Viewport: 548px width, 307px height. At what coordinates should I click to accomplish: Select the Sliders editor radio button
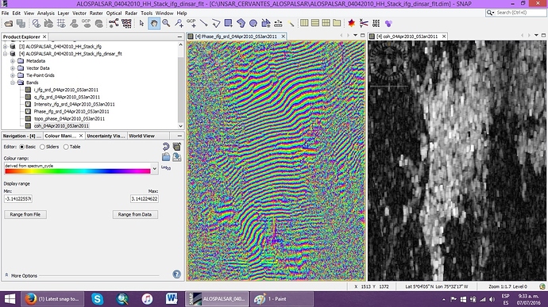[x=42, y=147]
